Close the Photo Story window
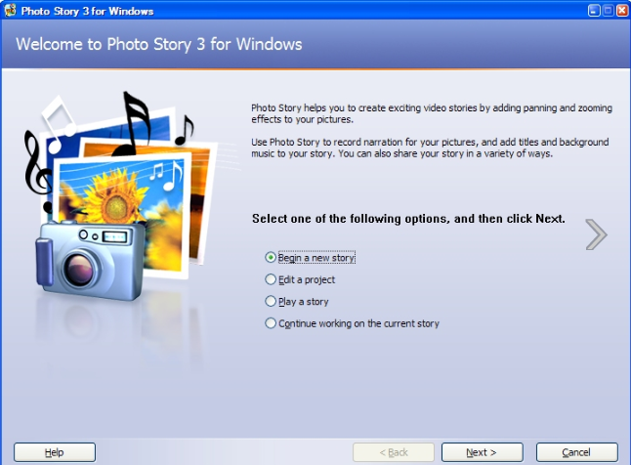The height and width of the screenshot is (465, 631). pyautogui.click(x=622, y=11)
